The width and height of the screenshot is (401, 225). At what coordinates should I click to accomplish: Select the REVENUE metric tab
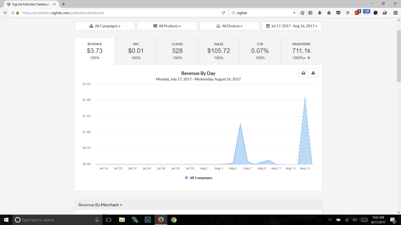(95, 51)
